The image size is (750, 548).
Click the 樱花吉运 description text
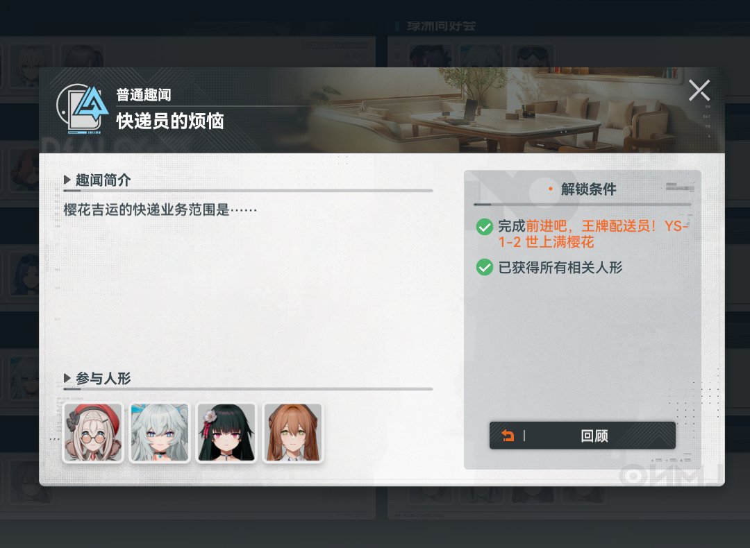pyautogui.click(x=160, y=209)
